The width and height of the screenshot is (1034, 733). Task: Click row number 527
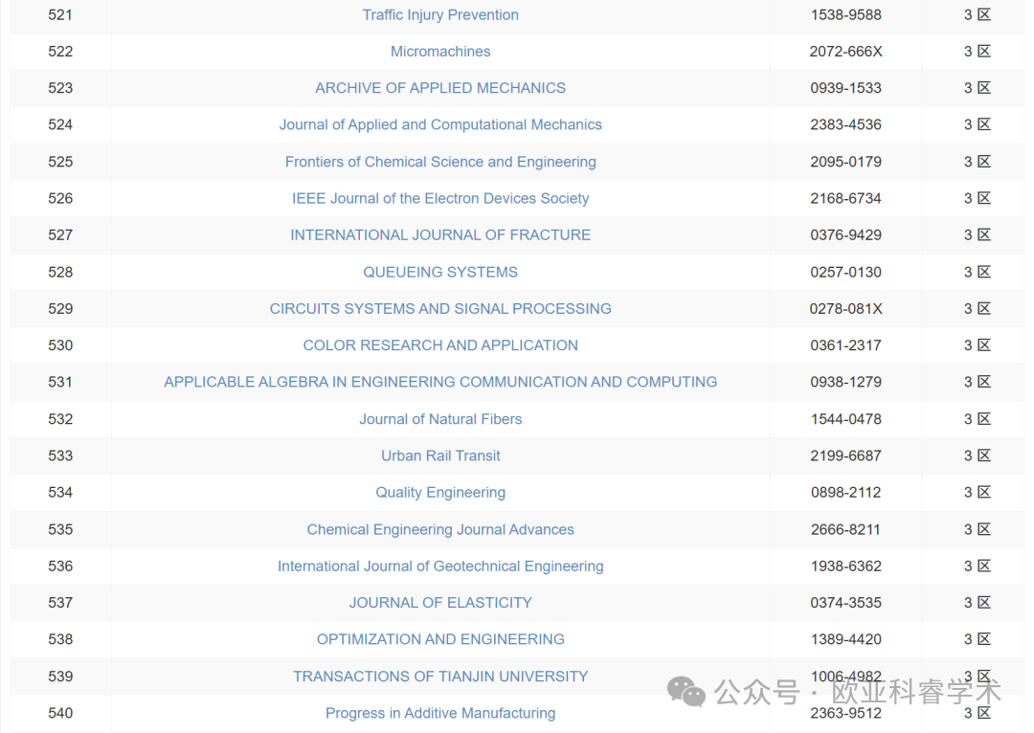point(60,234)
